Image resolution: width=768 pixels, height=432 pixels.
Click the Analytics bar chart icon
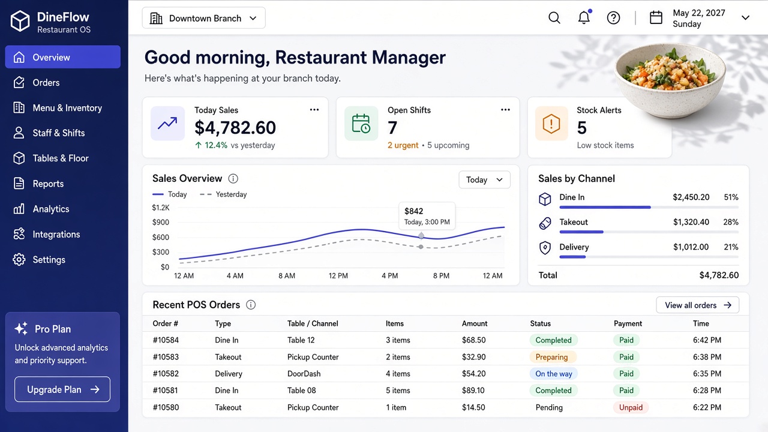point(19,209)
